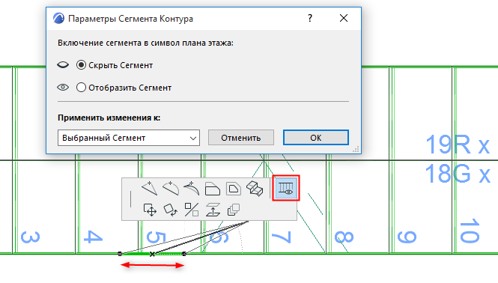Image resolution: width=498 pixels, height=283 pixels.
Task: Choose the curve edge using tangent icon
Action: 192,189
